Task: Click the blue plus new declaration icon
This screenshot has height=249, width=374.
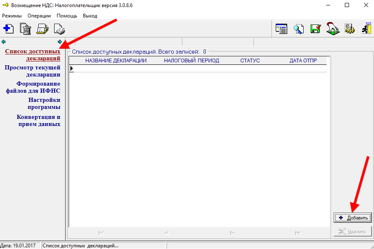Action: tap(8, 29)
